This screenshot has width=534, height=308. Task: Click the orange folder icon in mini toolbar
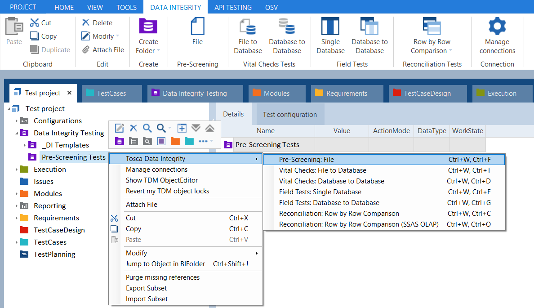pos(175,141)
